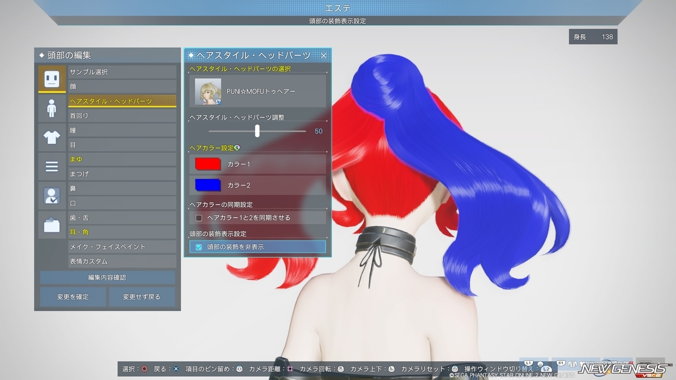Image resolution: width=676 pixels, height=380 pixels.
Task: Click the hairstyle thumbnail portrait
Action: [x=208, y=91]
